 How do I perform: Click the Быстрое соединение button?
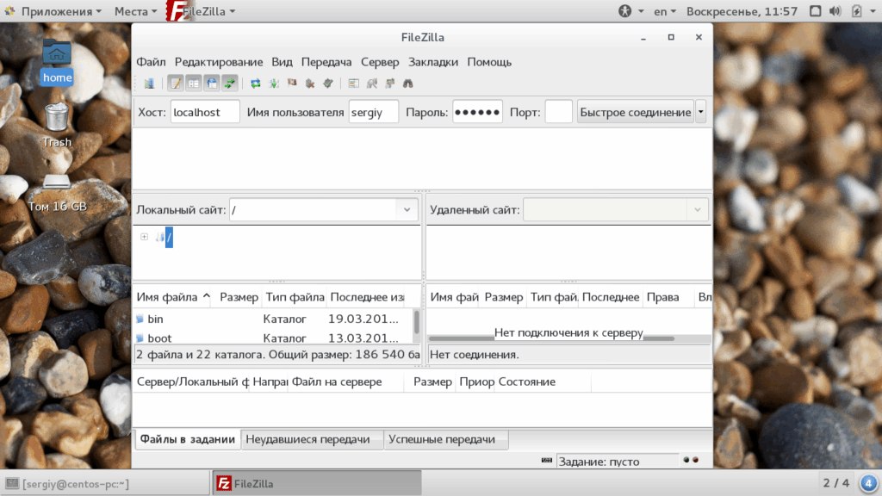(x=635, y=112)
